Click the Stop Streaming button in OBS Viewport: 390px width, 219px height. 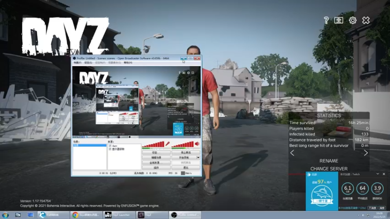click(x=186, y=152)
